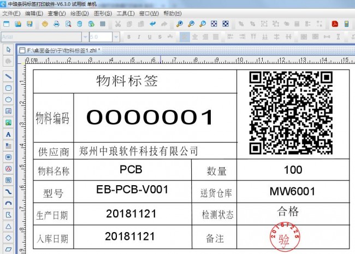This screenshot has height=254, width=355.
Task: Select the polygon drawing tool
Action: coord(8,215)
